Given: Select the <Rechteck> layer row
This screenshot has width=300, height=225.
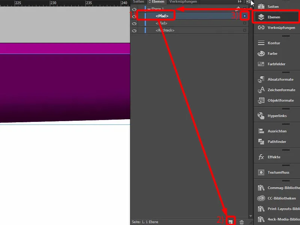Looking at the screenshot, I should pos(189,30).
